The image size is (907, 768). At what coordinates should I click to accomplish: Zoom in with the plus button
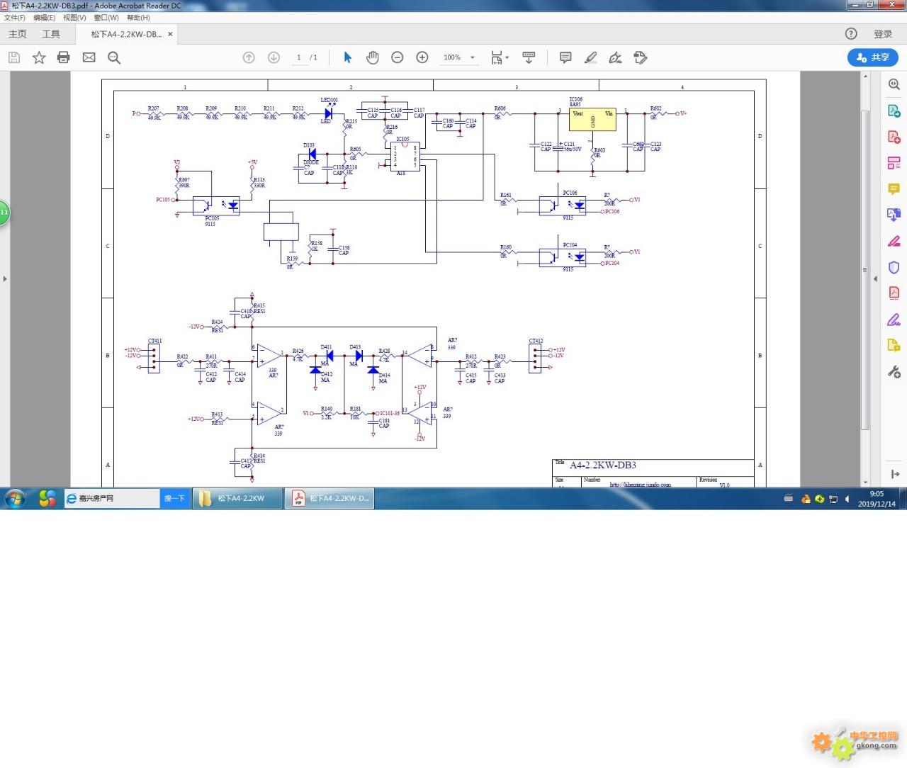coord(422,57)
